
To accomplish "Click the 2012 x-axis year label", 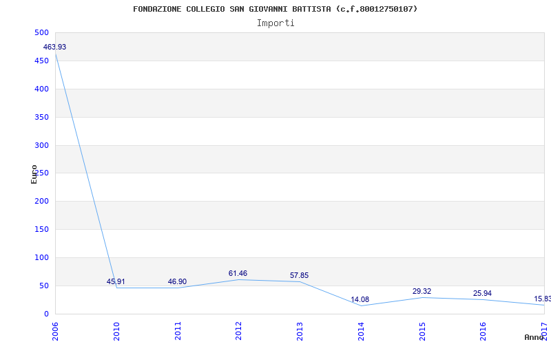I will tap(238, 331).
